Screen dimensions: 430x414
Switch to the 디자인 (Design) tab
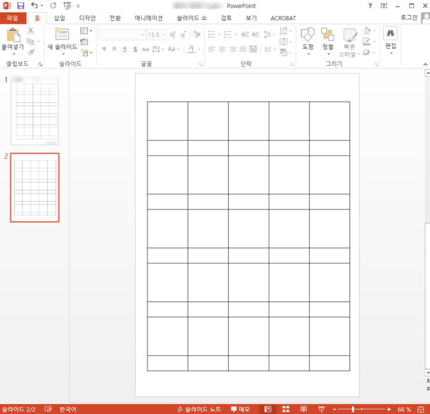pyautogui.click(x=87, y=18)
